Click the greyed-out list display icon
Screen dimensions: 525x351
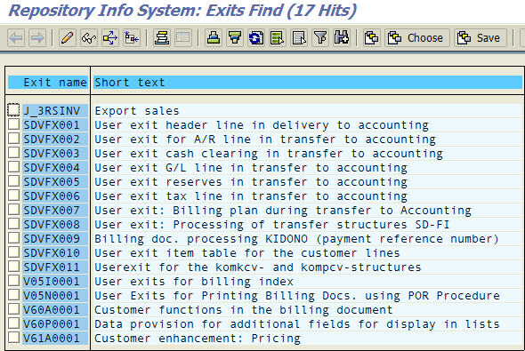coord(182,38)
